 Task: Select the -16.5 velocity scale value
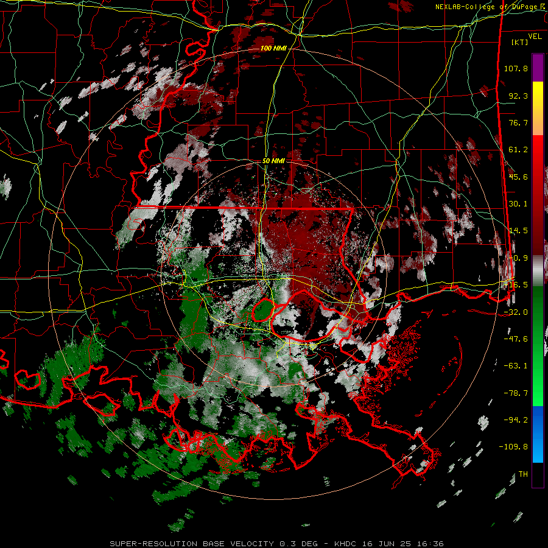coord(516,285)
